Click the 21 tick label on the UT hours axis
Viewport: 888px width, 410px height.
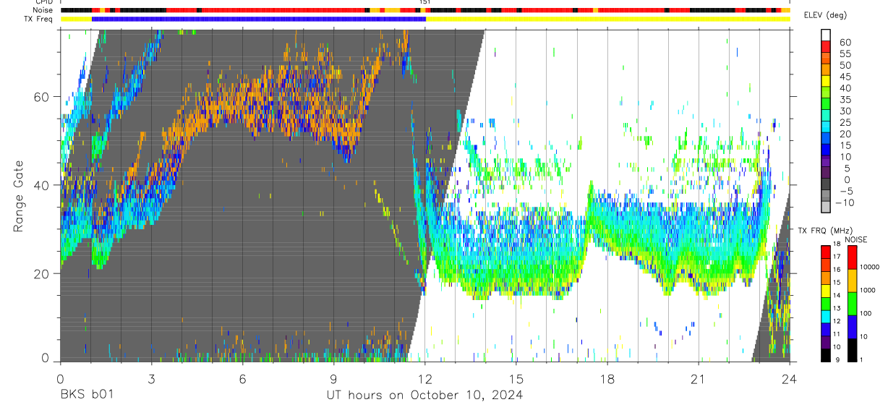pyautogui.click(x=699, y=378)
